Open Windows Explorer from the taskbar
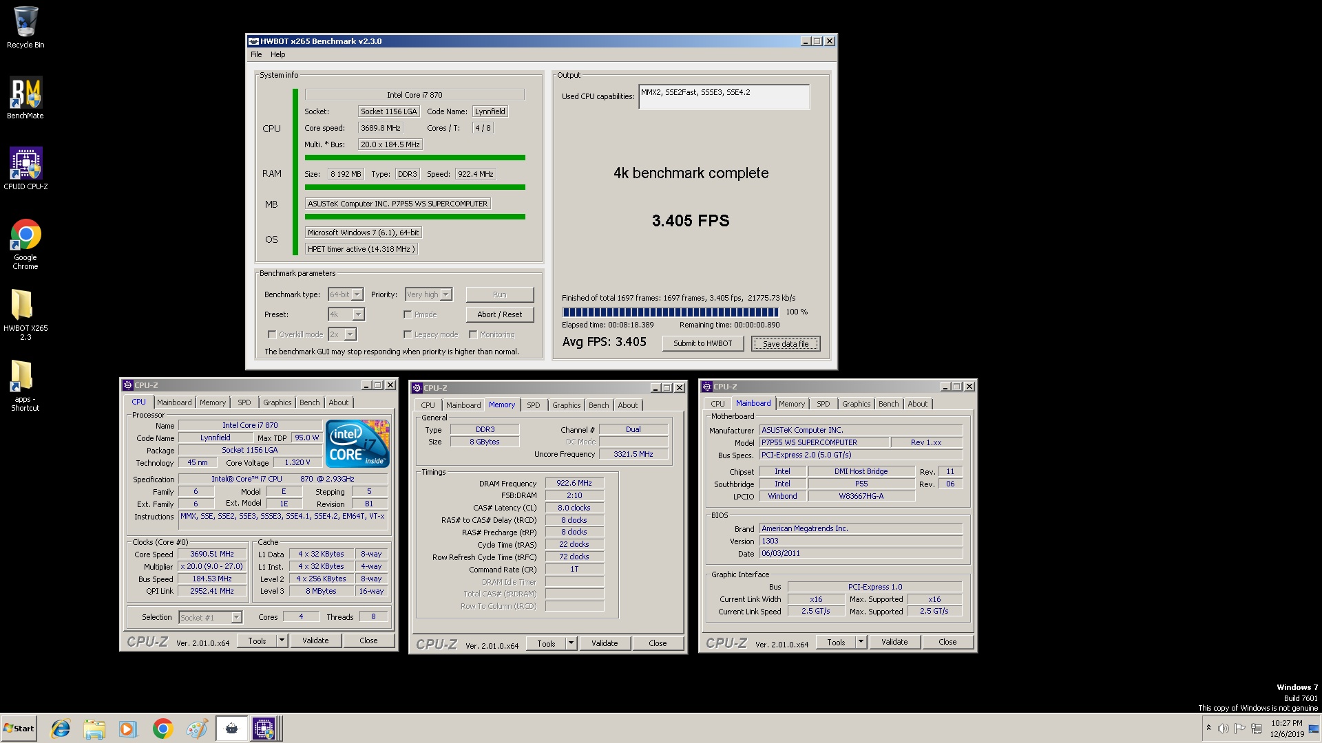Image resolution: width=1322 pixels, height=743 pixels. 94,729
